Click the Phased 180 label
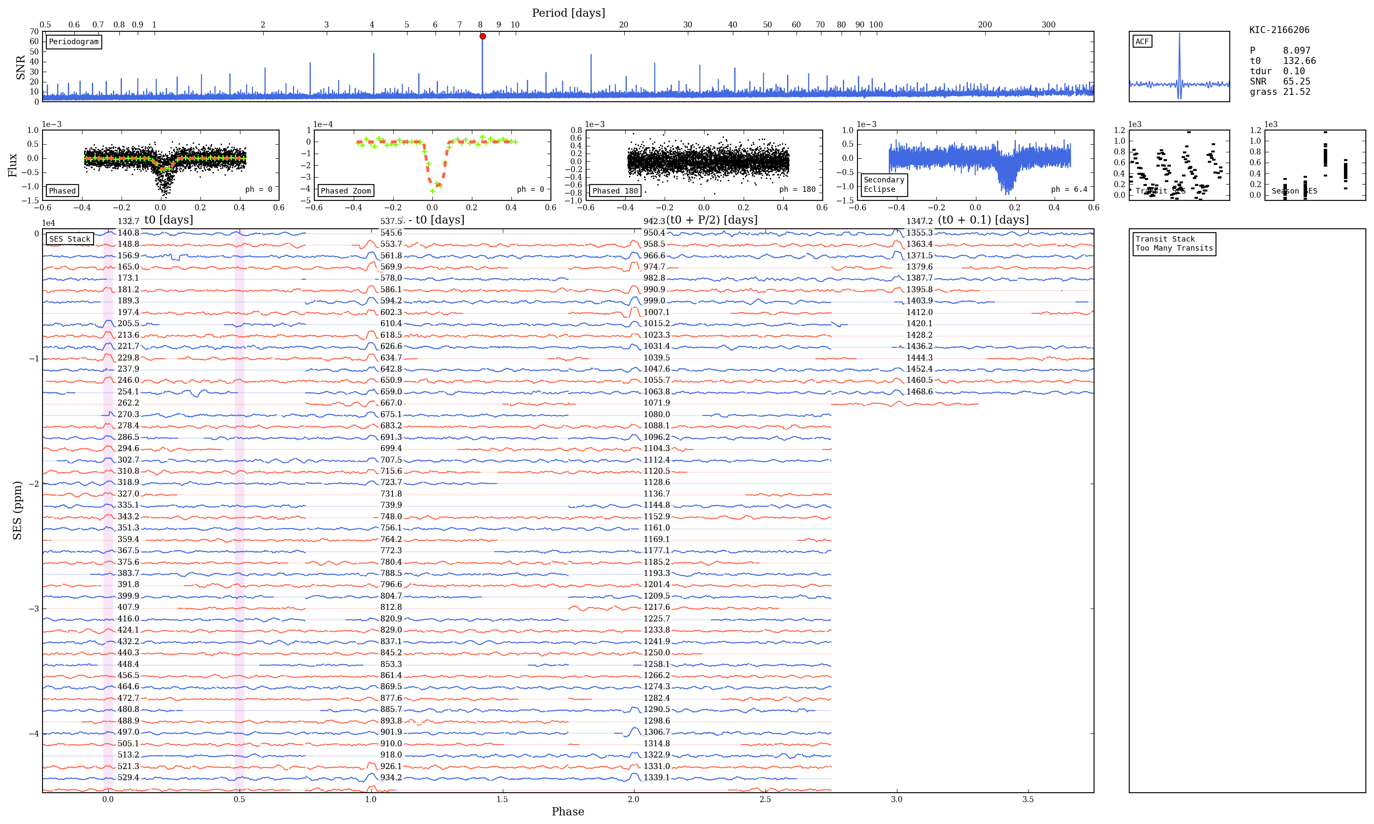 point(615,191)
